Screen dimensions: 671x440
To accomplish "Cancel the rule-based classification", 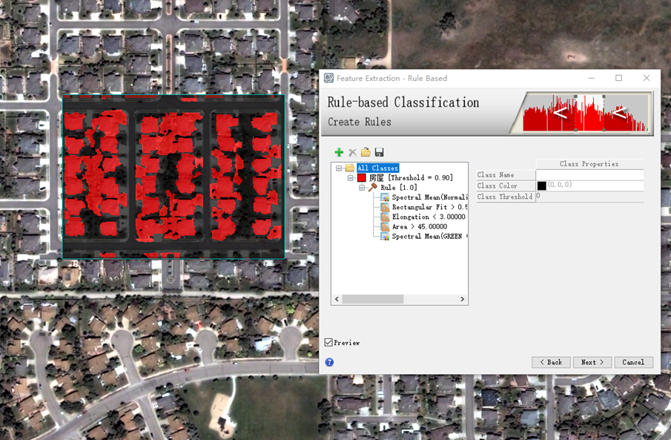I will tap(634, 362).
